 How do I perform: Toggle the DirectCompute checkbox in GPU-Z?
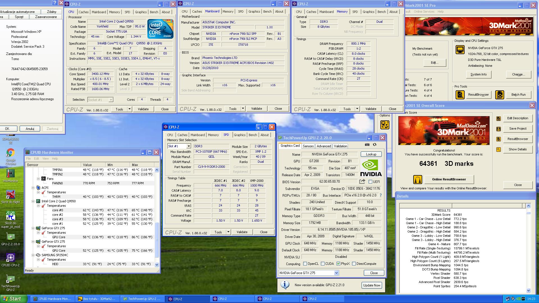click(354, 264)
